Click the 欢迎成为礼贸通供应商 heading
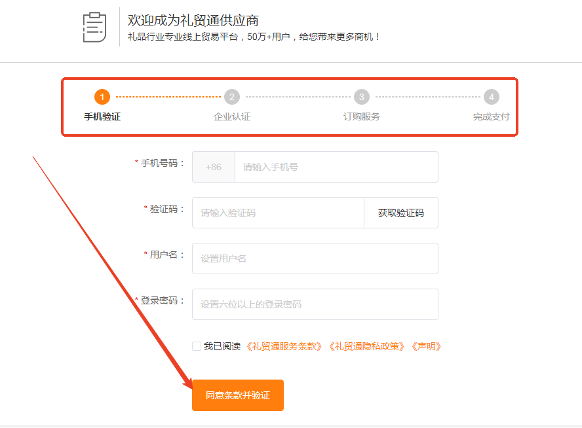 point(193,20)
